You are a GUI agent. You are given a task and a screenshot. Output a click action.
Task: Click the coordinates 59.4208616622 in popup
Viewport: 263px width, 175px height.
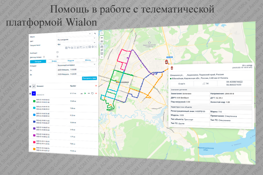click(234, 82)
